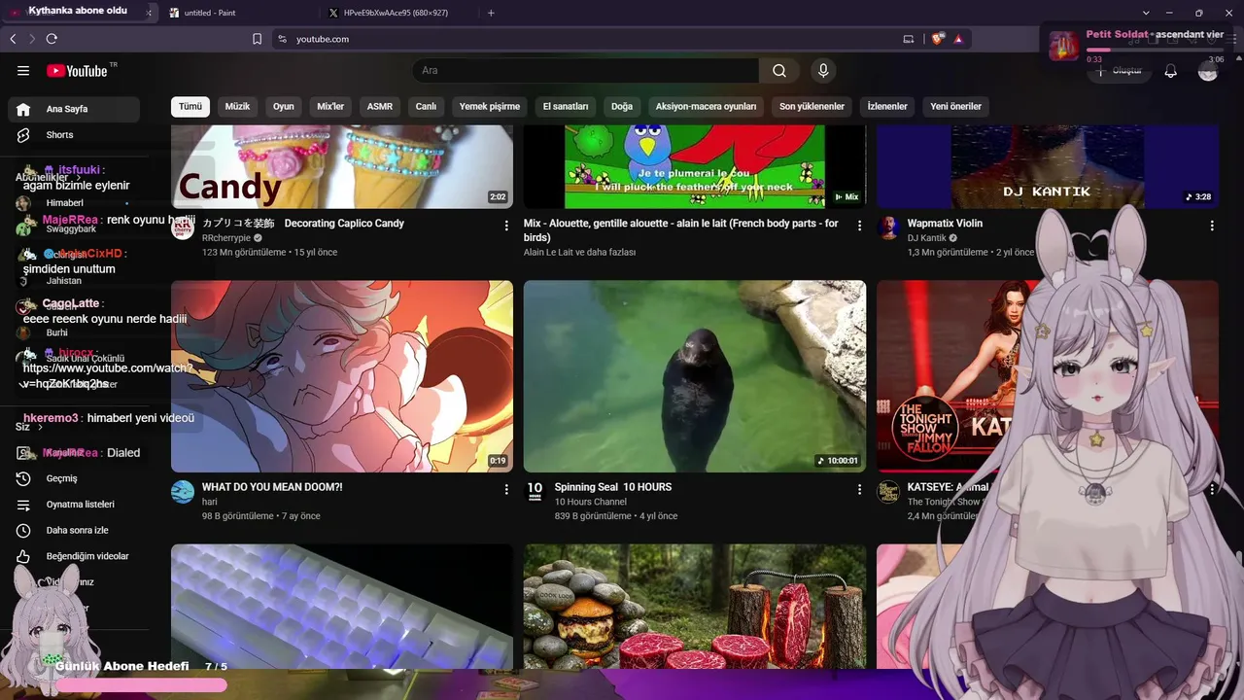Play the Alouette bird thumbnail mix
Image resolution: width=1244 pixels, height=700 pixels.
(695, 166)
